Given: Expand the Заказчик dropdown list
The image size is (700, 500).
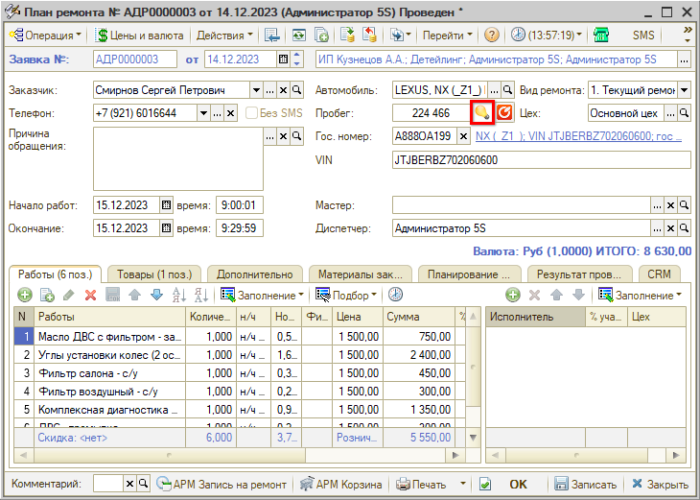Looking at the screenshot, I should click(x=255, y=90).
